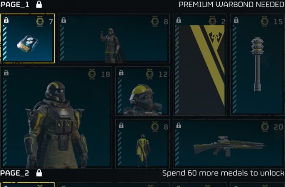Click the medal icon on Super Credits tile
Image resolution: width=285 pixels, height=187 pixels.
40,22
